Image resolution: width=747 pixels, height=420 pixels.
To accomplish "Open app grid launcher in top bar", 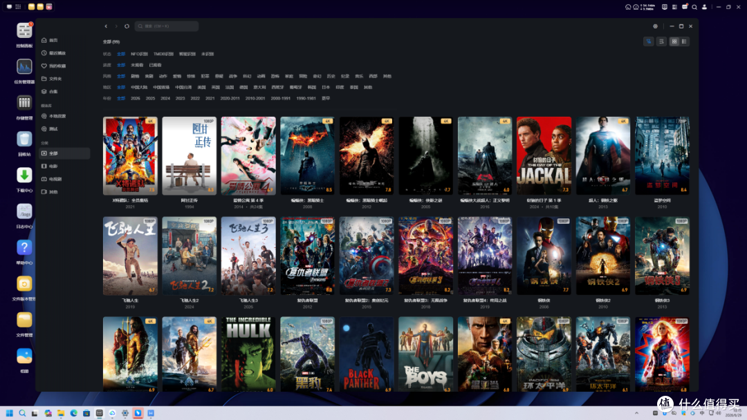I will pos(18,7).
